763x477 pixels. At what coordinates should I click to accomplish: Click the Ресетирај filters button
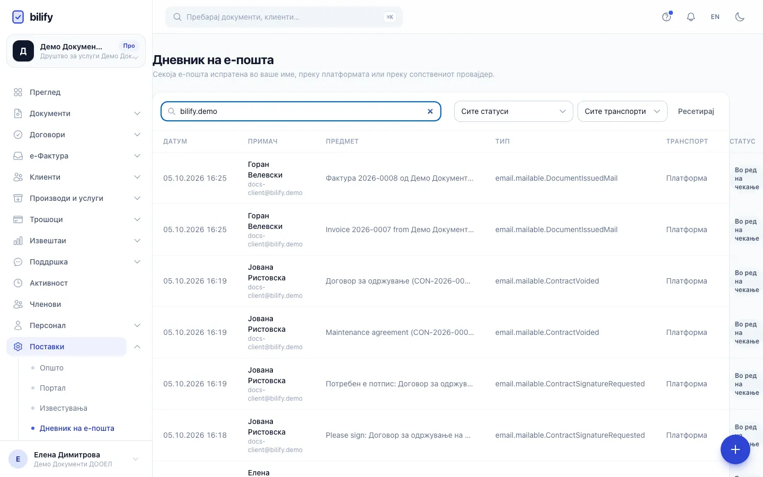click(696, 111)
